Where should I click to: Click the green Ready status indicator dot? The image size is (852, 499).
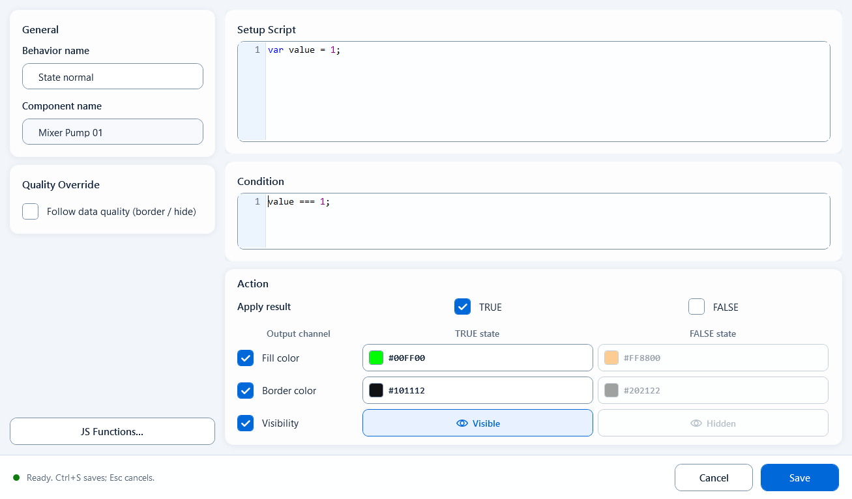pyautogui.click(x=16, y=478)
